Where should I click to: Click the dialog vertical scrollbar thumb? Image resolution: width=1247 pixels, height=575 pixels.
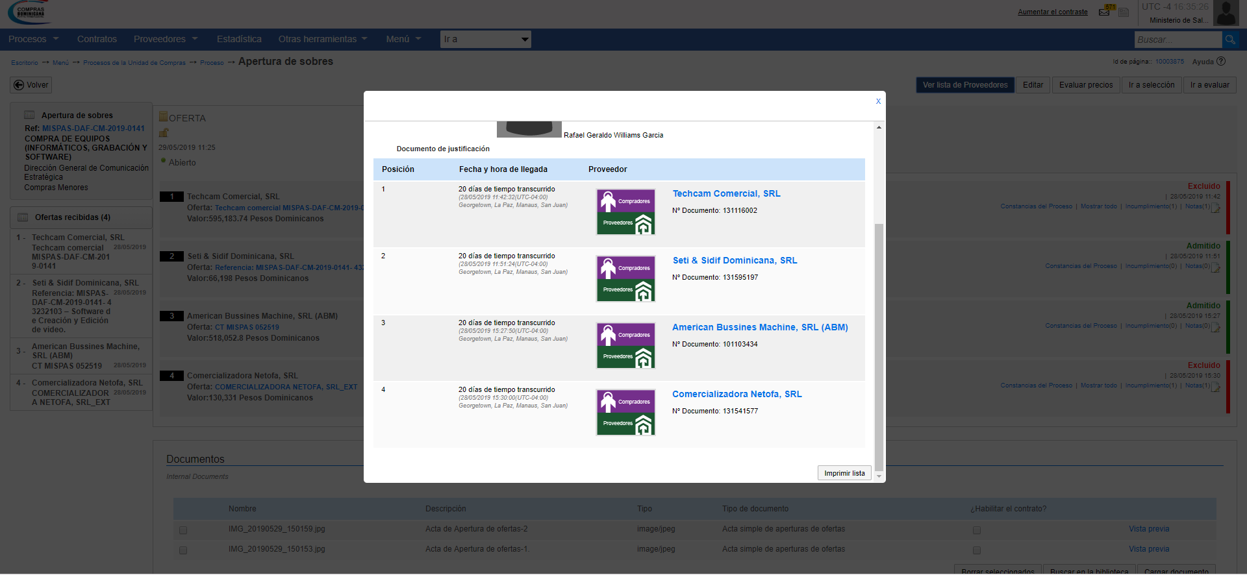(x=879, y=347)
